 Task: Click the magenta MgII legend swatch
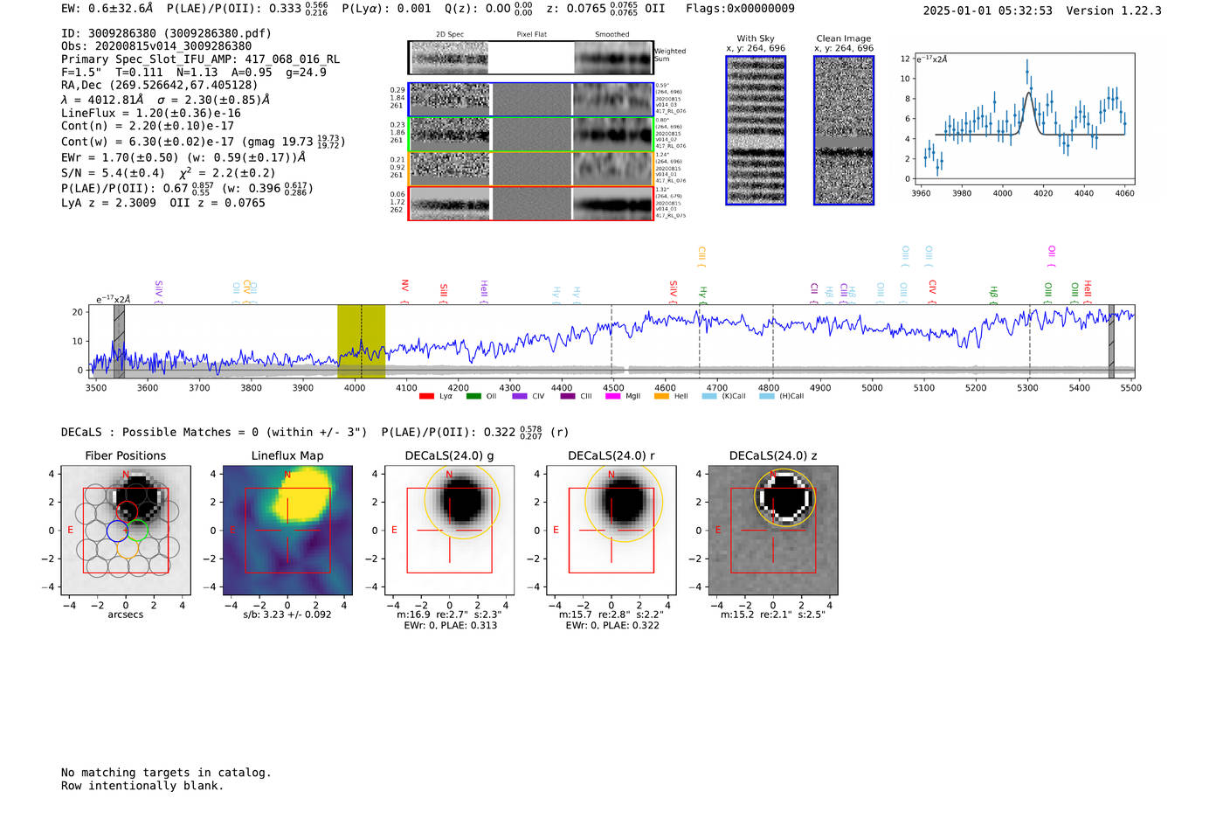(613, 396)
